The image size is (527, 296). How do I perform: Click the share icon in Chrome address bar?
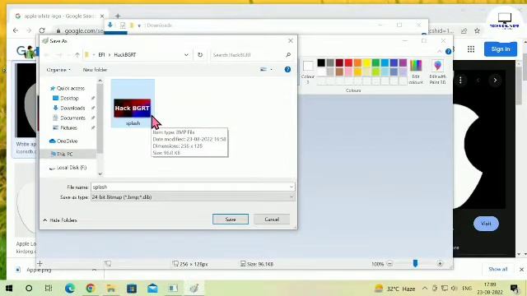click(x=464, y=31)
